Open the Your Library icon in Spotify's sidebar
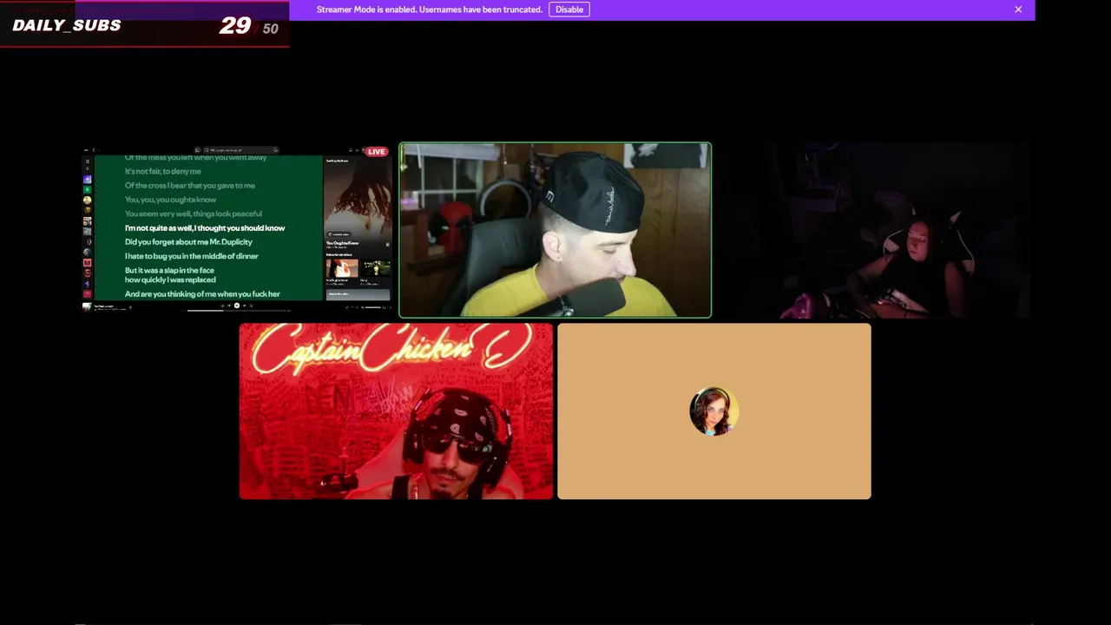Screen dimensions: 1111x625 tap(87, 161)
